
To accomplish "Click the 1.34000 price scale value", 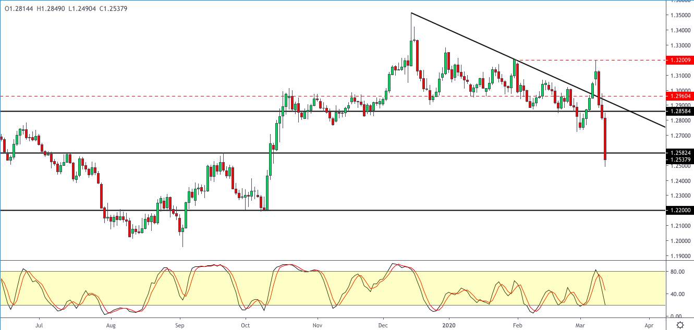I will [x=681, y=30].
